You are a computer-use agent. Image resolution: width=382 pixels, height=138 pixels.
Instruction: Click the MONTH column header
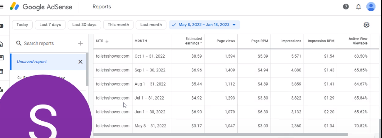click(x=141, y=41)
